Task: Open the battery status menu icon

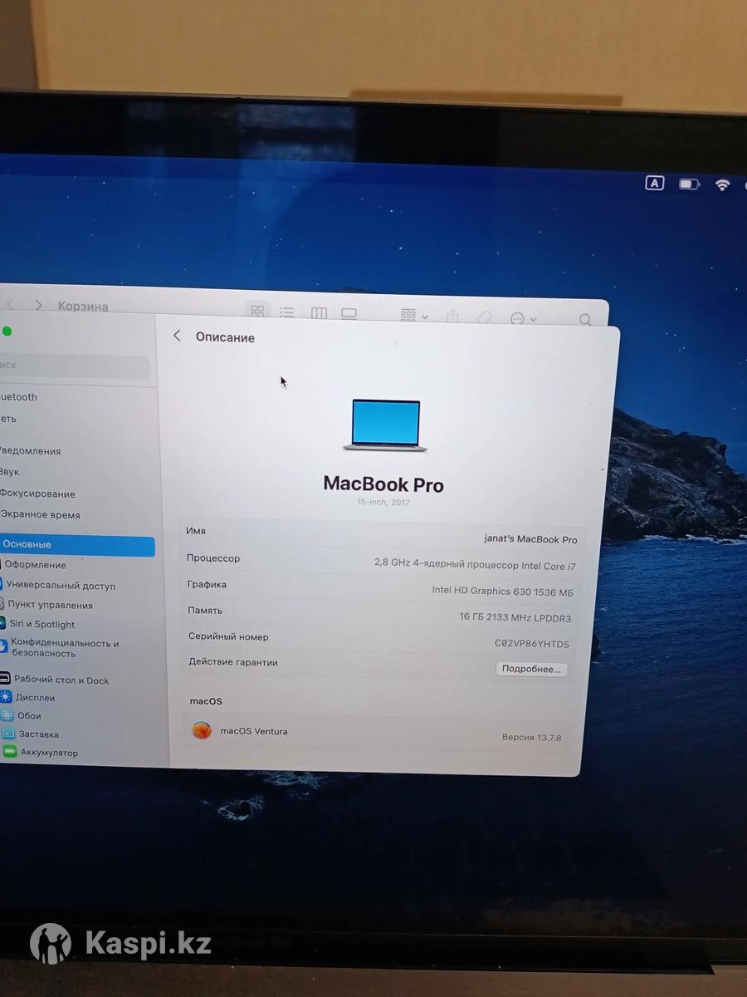Action: click(689, 184)
